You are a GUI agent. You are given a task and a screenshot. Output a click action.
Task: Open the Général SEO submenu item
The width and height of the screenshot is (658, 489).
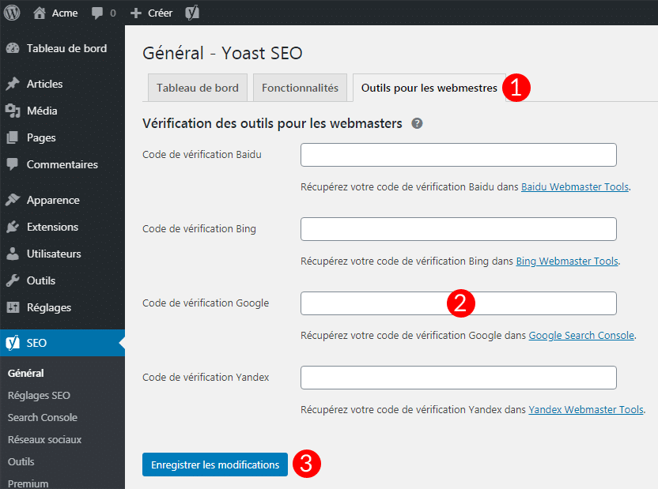pyautogui.click(x=25, y=373)
